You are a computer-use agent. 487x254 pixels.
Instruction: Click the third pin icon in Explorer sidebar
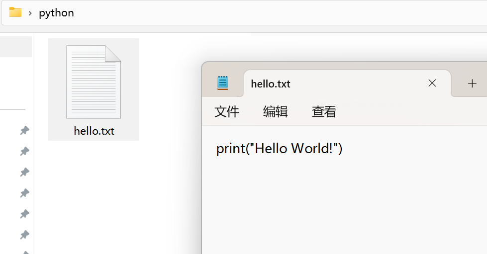coord(24,172)
